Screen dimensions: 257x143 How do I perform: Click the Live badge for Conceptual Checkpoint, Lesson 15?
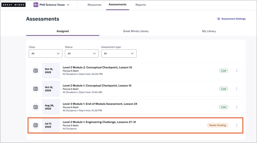click(x=224, y=89)
